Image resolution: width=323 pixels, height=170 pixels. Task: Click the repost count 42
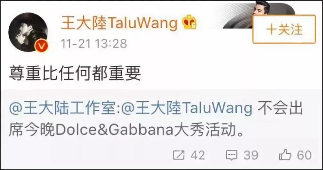coord(198,155)
